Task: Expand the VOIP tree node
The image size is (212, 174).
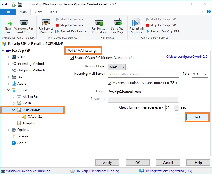Action: (x=8, y=57)
